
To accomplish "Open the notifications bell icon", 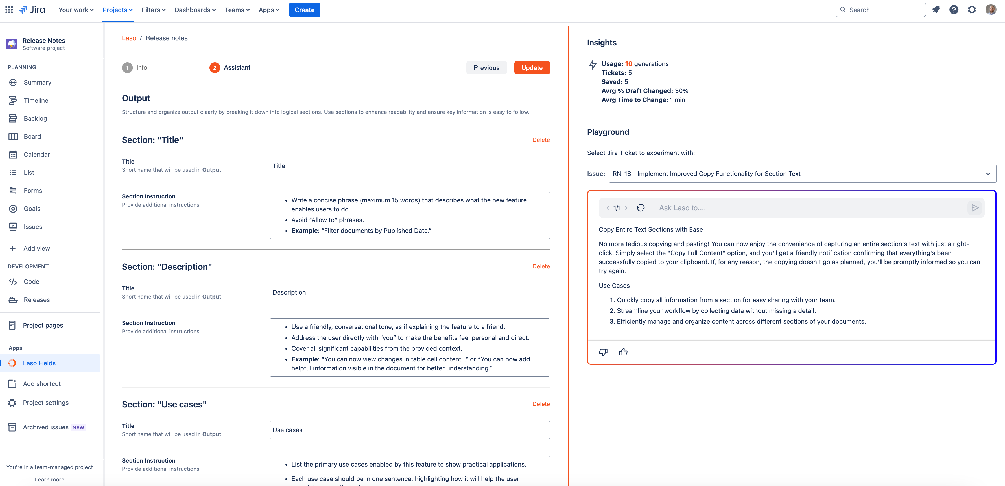I will click(936, 10).
